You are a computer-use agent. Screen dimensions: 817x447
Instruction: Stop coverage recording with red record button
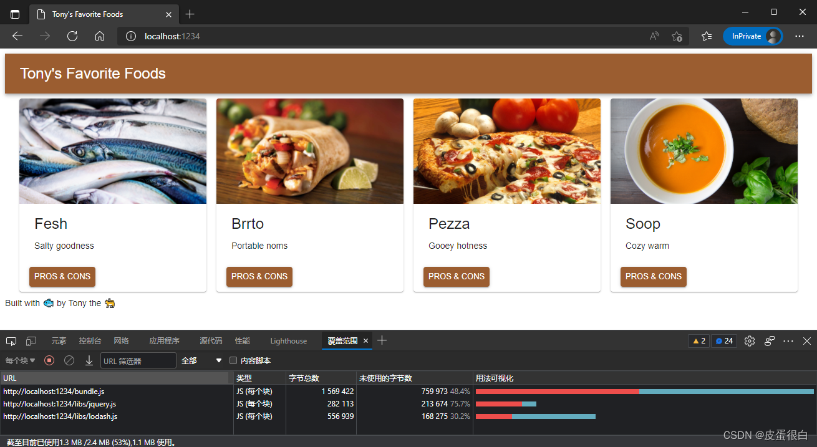pyautogui.click(x=50, y=360)
